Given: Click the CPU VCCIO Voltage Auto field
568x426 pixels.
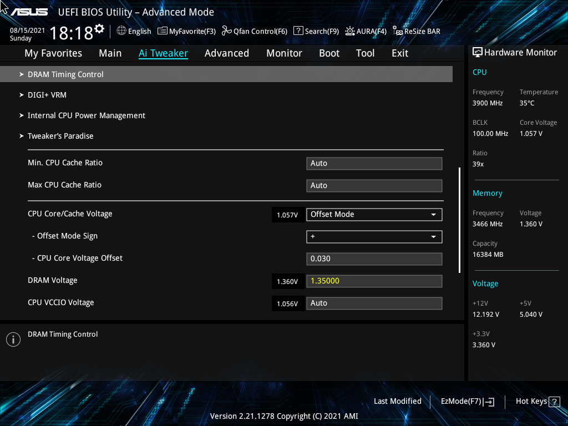Looking at the screenshot, I should (374, 303).
